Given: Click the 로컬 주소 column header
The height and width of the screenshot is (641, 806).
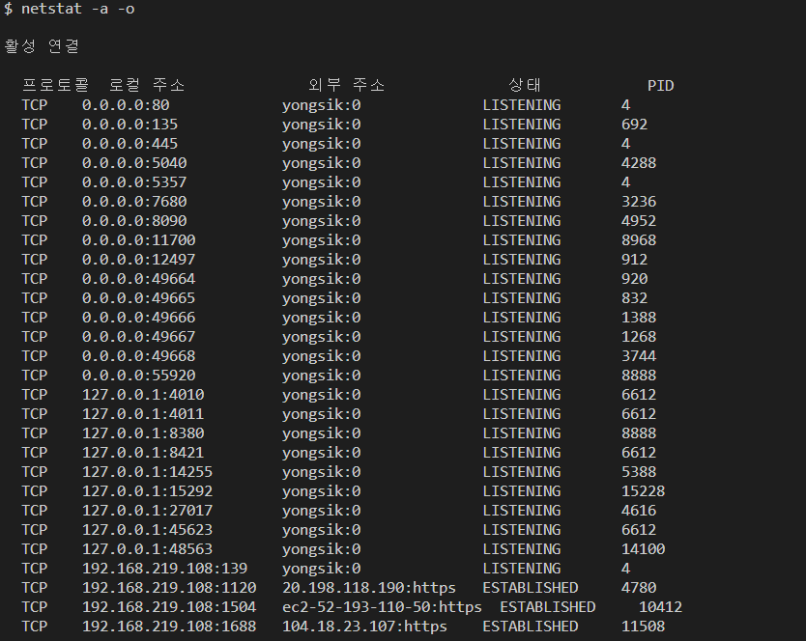Looking at the screenshot, I should pos(147,85).
